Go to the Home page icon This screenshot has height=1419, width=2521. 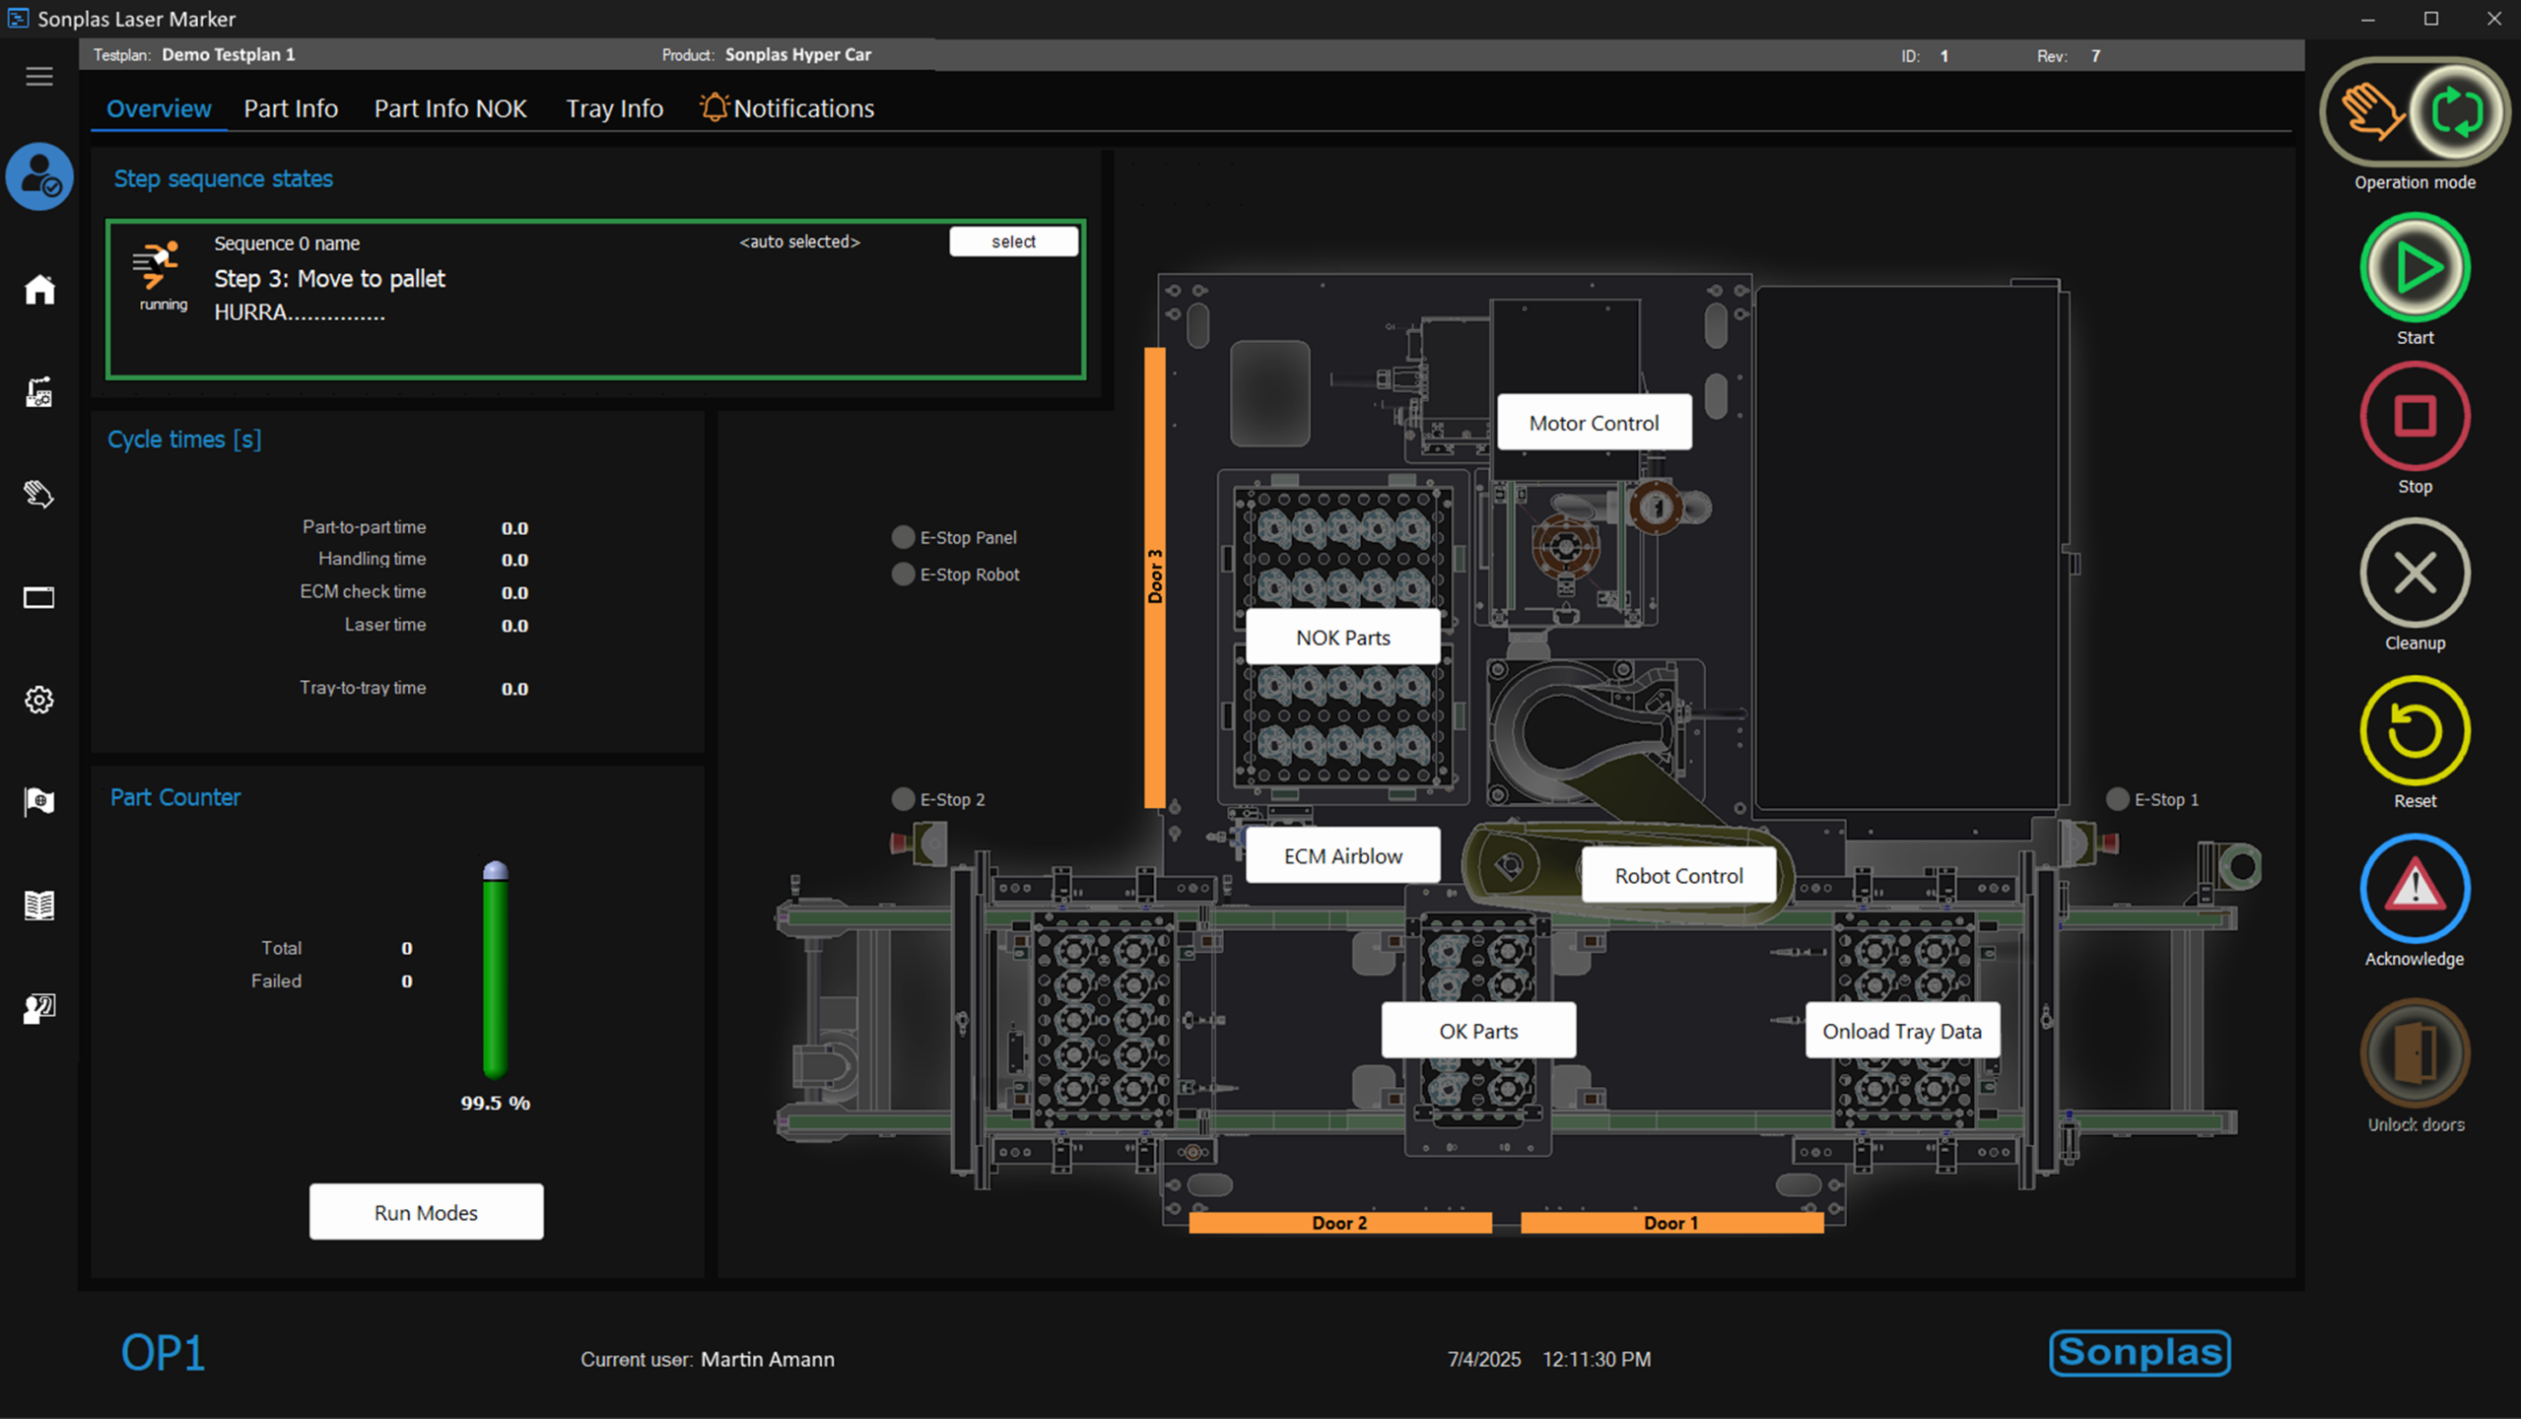coord(39,290)
